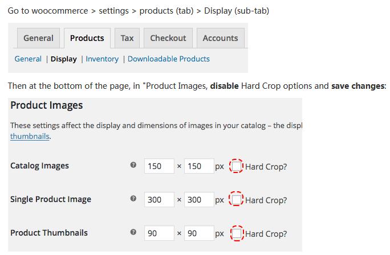This screenshot has width=390, height=255.
Task: Go to the Accounts tab
Action: click(220, 38)
